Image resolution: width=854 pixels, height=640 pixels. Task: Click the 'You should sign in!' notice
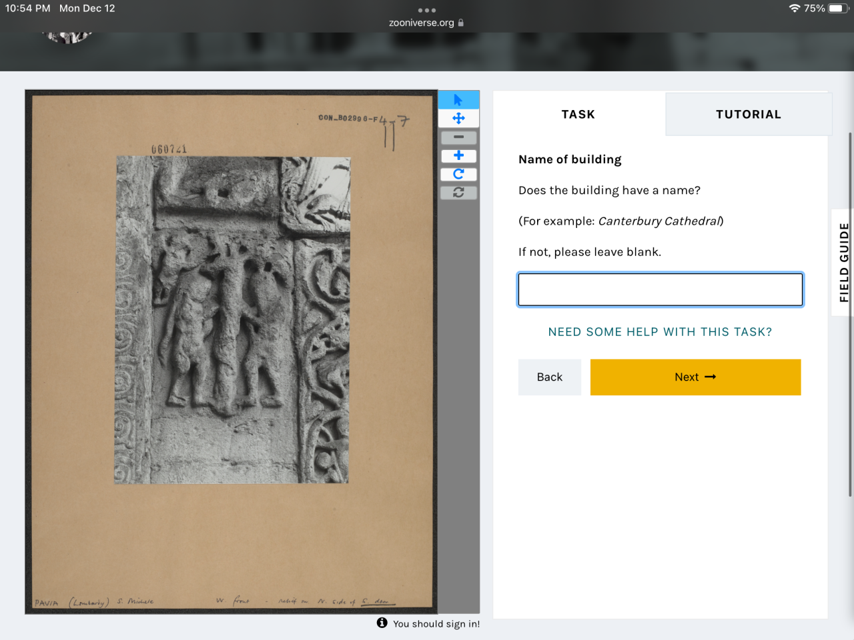[x=436, y=624]
